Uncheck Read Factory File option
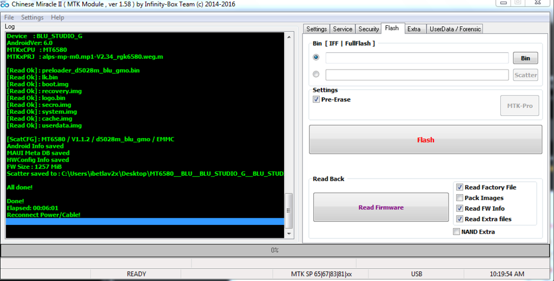554x281 pixels. point(459,187)
